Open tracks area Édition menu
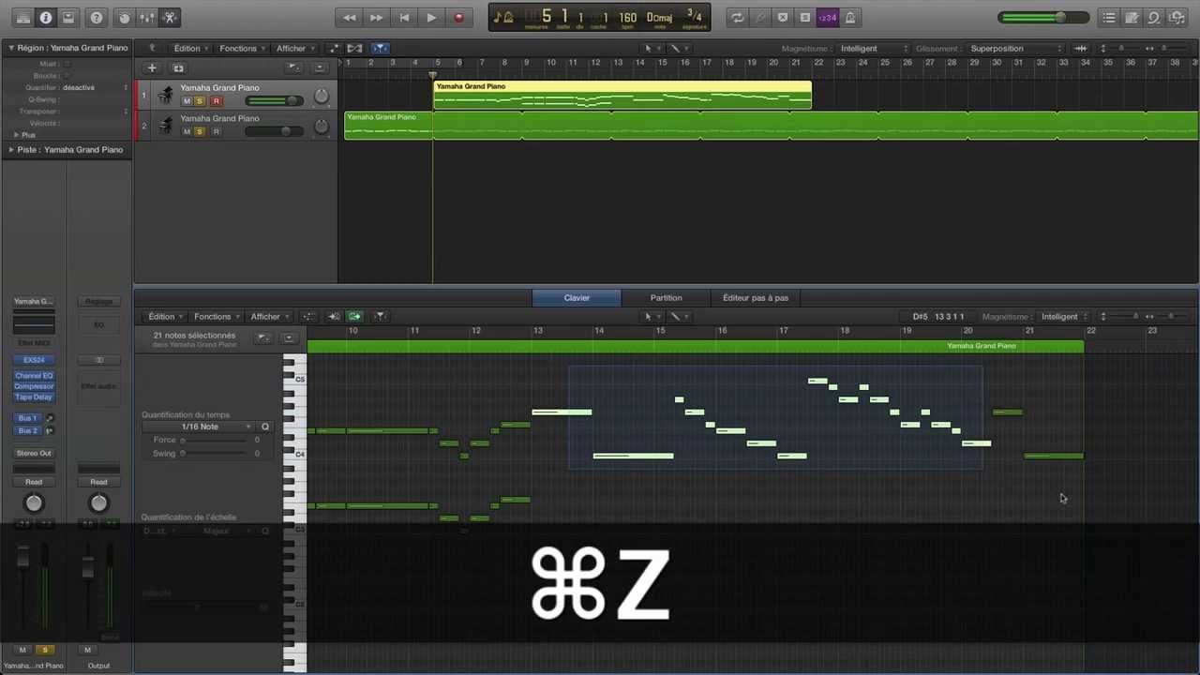 click(x=190, y=48)
